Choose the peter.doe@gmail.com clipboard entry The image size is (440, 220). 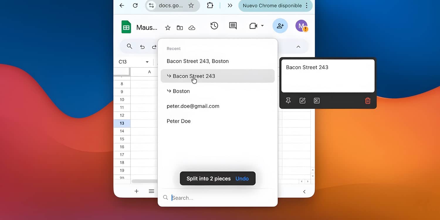tap(193, 106)
